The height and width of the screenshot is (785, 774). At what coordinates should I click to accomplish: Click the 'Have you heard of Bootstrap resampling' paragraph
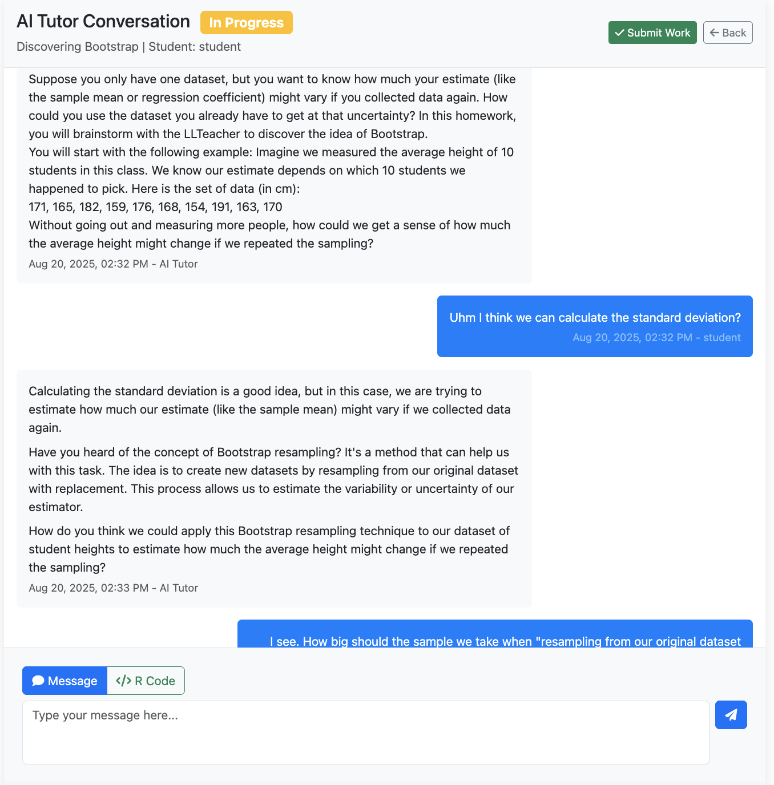pos(273,479)
